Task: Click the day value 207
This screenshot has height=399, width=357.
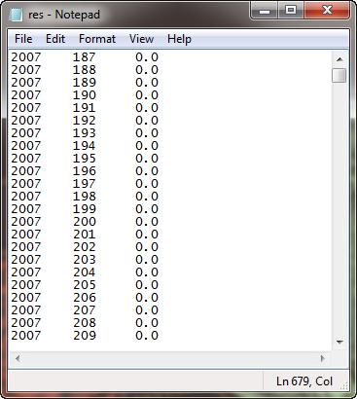Action: click(x=84, y=310)
